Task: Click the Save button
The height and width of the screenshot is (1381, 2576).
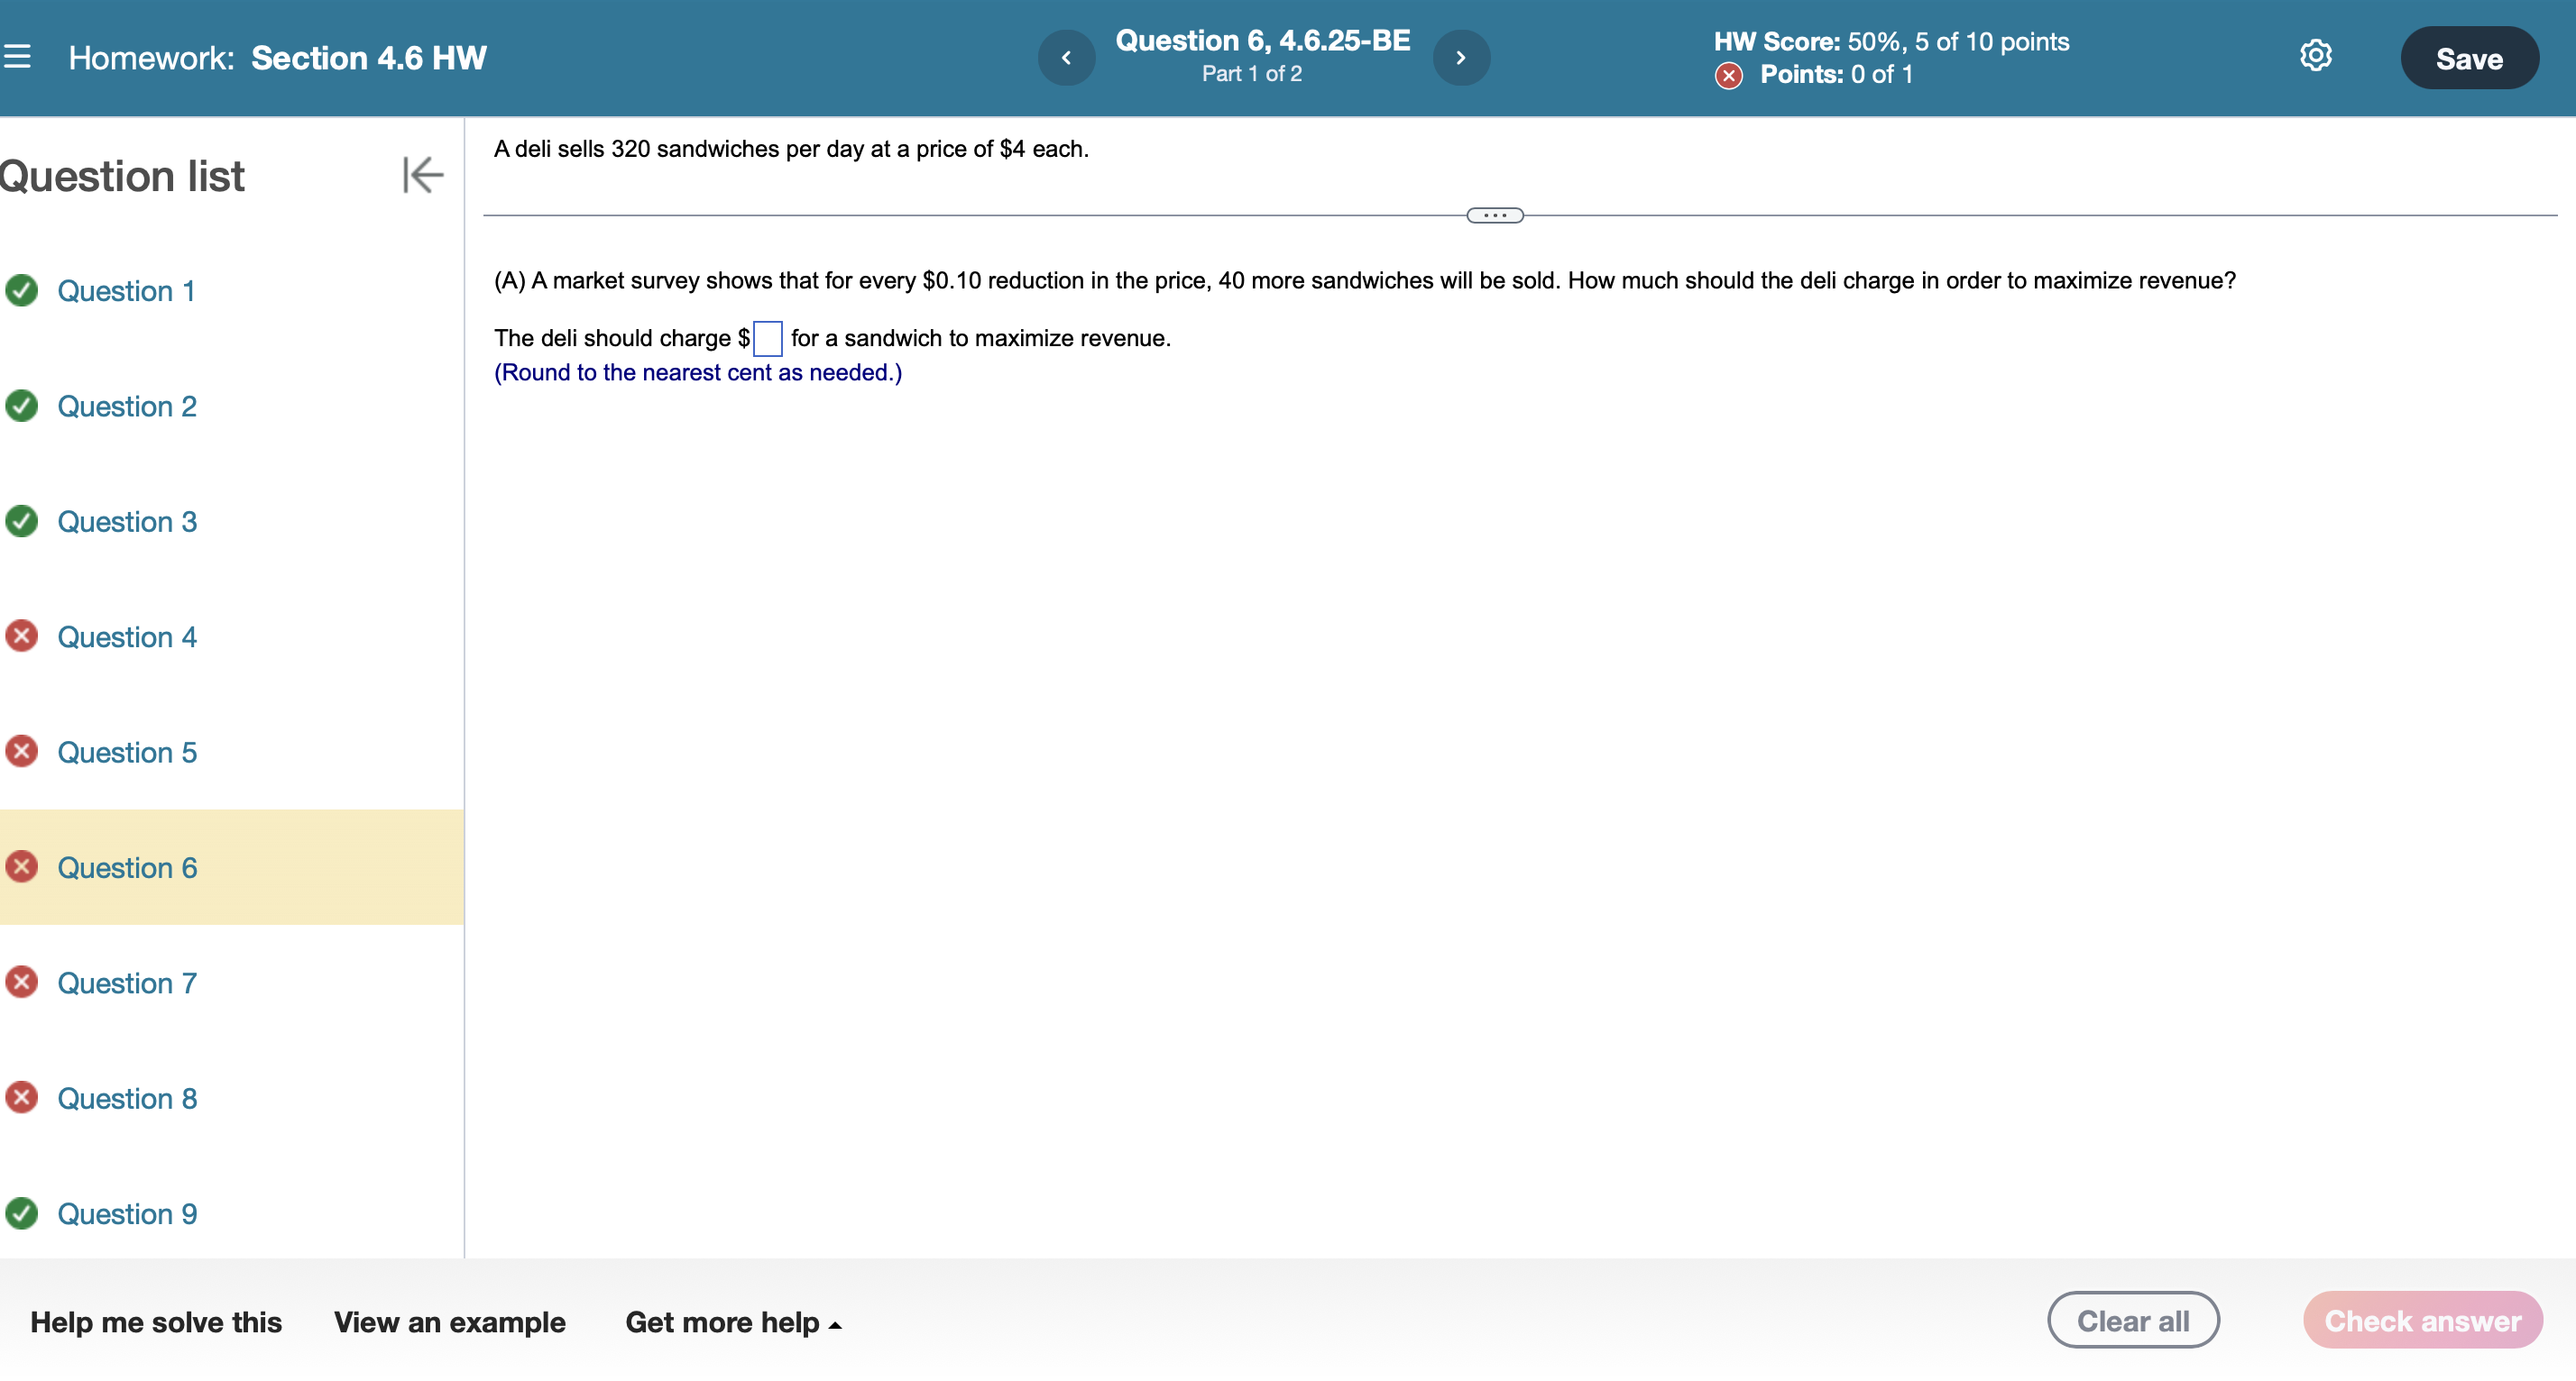Action: tap(2468, 58)
